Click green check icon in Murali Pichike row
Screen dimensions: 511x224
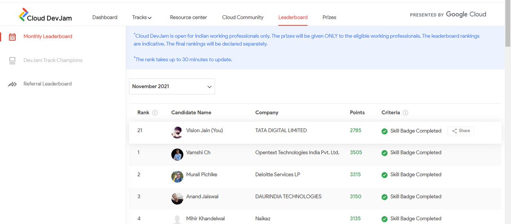tap(385, 175)
